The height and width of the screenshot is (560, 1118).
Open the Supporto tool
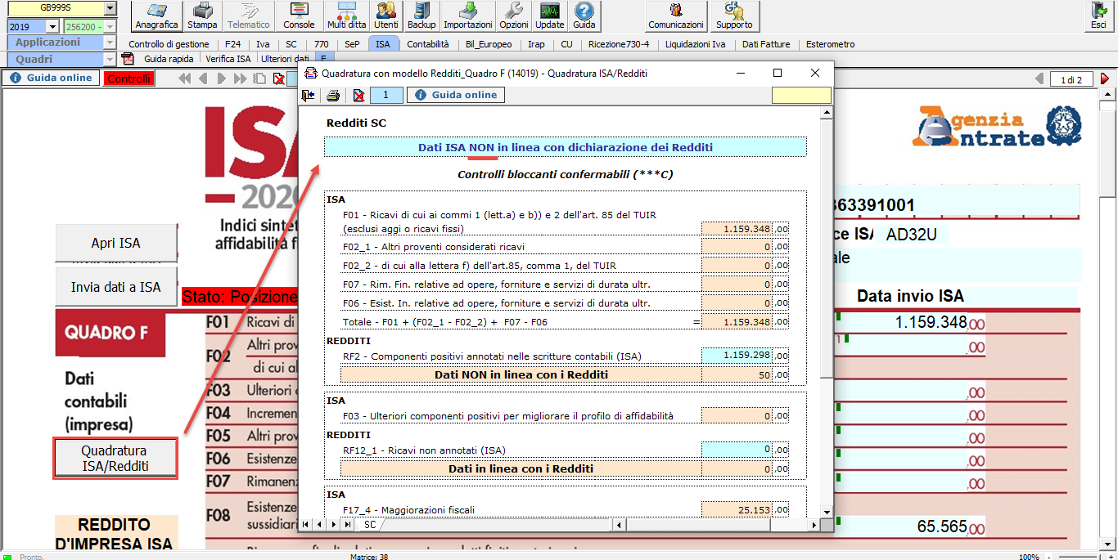pyautogui.click(x=734, y=16)
